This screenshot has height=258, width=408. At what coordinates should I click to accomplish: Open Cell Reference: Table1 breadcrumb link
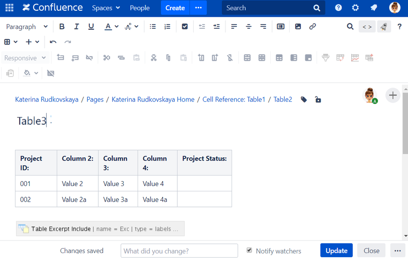tap(234, 99)
